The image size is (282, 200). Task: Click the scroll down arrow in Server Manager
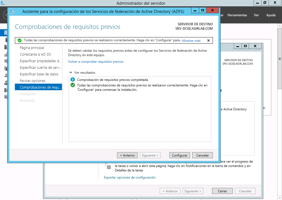(280, 198)
